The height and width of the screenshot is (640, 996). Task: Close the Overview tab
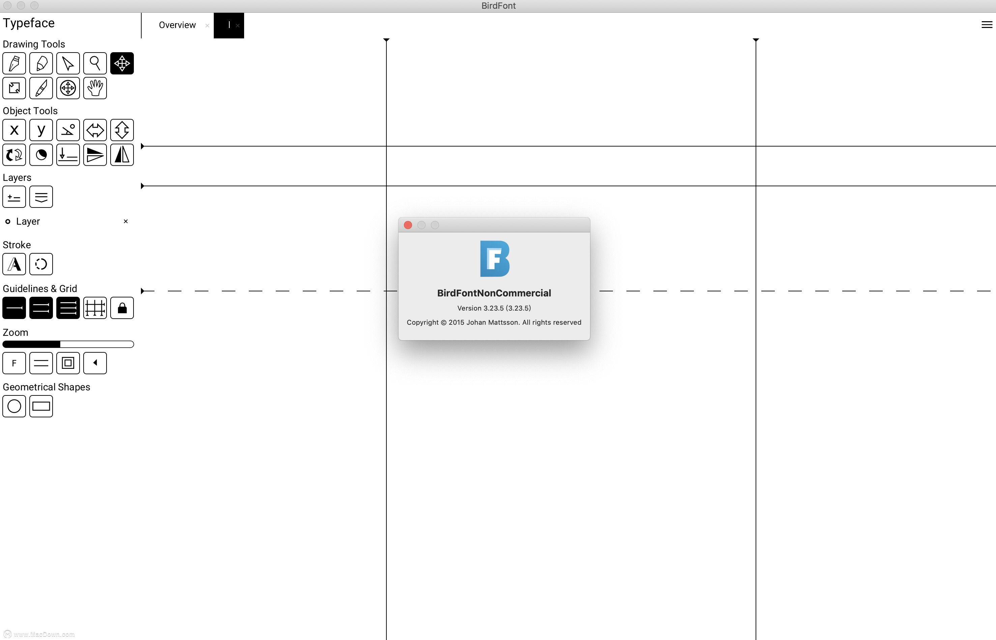[207, 25]
